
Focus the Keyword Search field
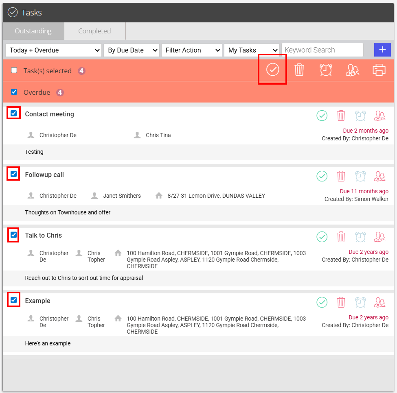click(x=322, y=50)
